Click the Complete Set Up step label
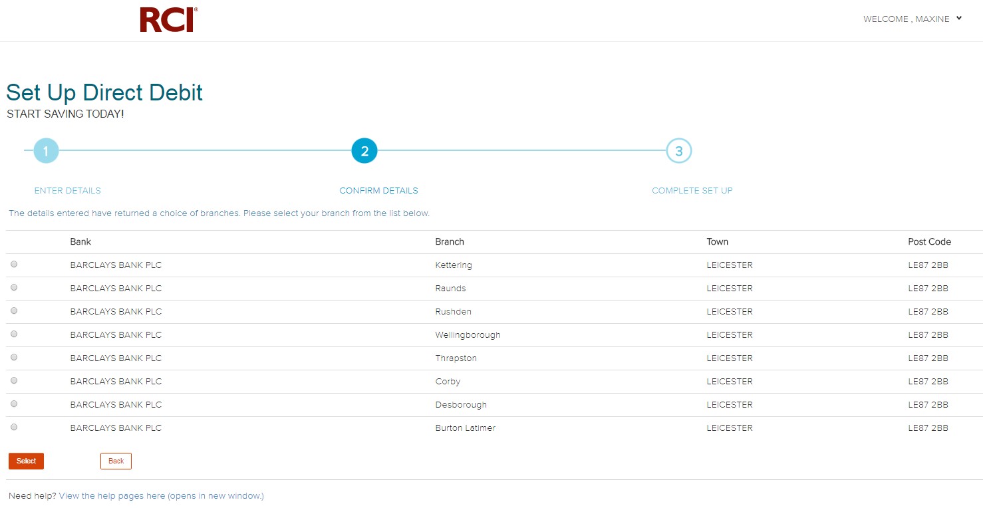Viewport: 983px width, 508px height. (692, 191)
